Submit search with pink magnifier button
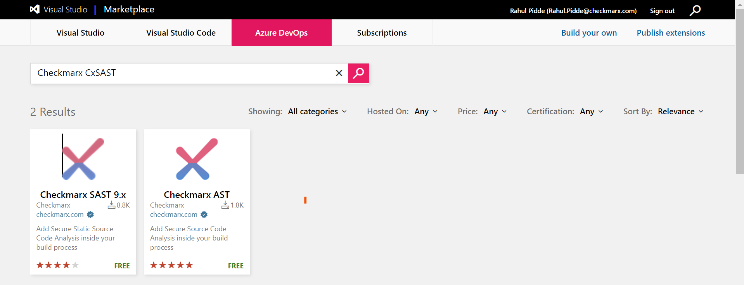This screenshot has height=285, width=744. point(358,73)
